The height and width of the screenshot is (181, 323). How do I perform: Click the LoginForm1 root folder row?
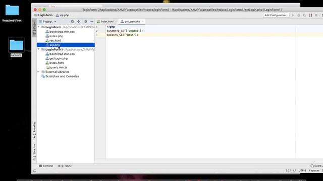66,49
